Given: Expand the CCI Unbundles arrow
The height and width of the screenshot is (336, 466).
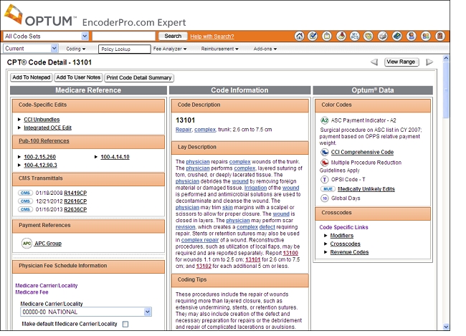Looking at the screenshot, I should pyautogui.click(x=19, y=120).
